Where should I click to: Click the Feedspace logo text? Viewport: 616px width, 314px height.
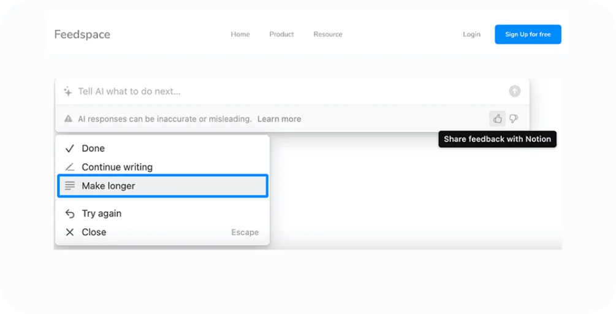point(82,34)
